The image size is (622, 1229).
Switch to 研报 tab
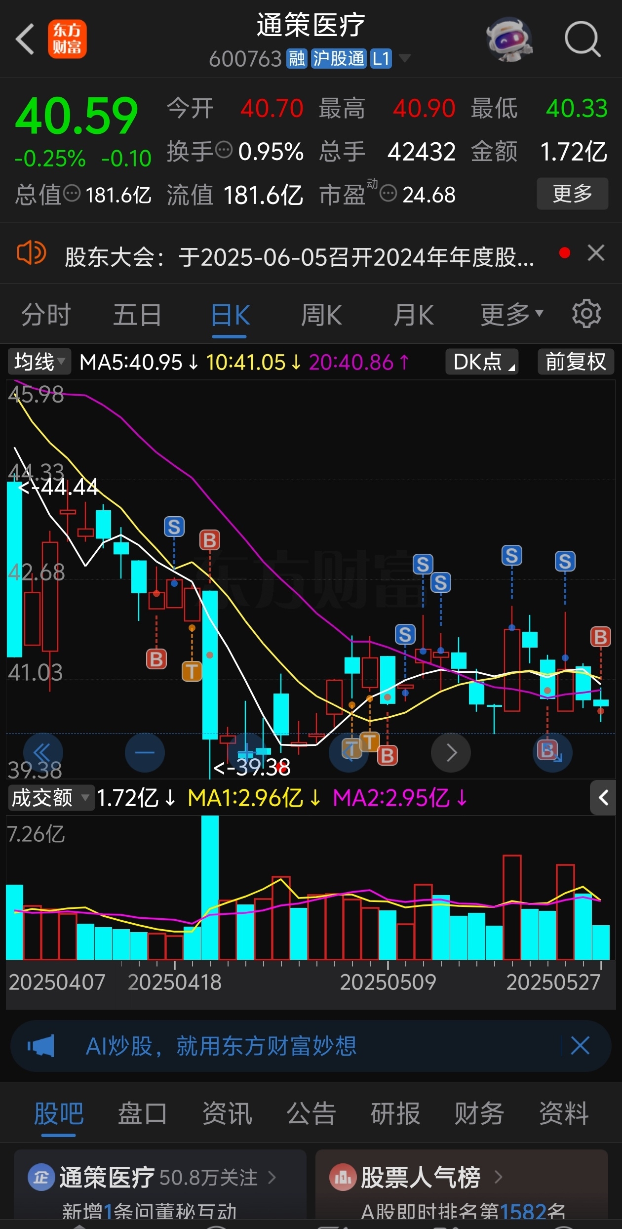tap(395, 1113)
